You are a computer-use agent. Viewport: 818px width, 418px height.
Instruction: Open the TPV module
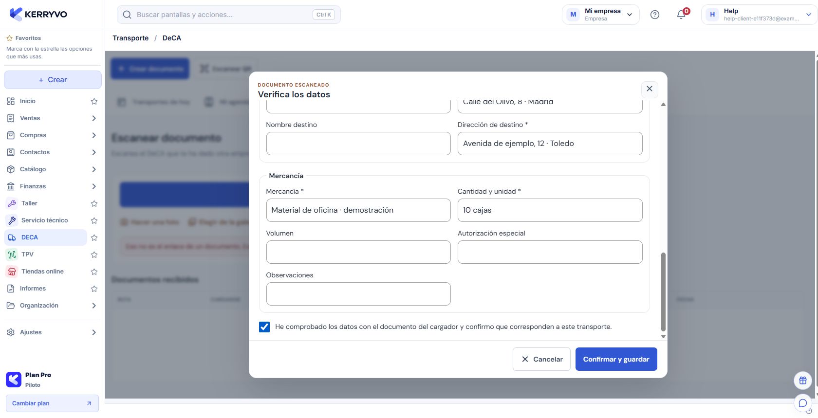tap(45, 254)
